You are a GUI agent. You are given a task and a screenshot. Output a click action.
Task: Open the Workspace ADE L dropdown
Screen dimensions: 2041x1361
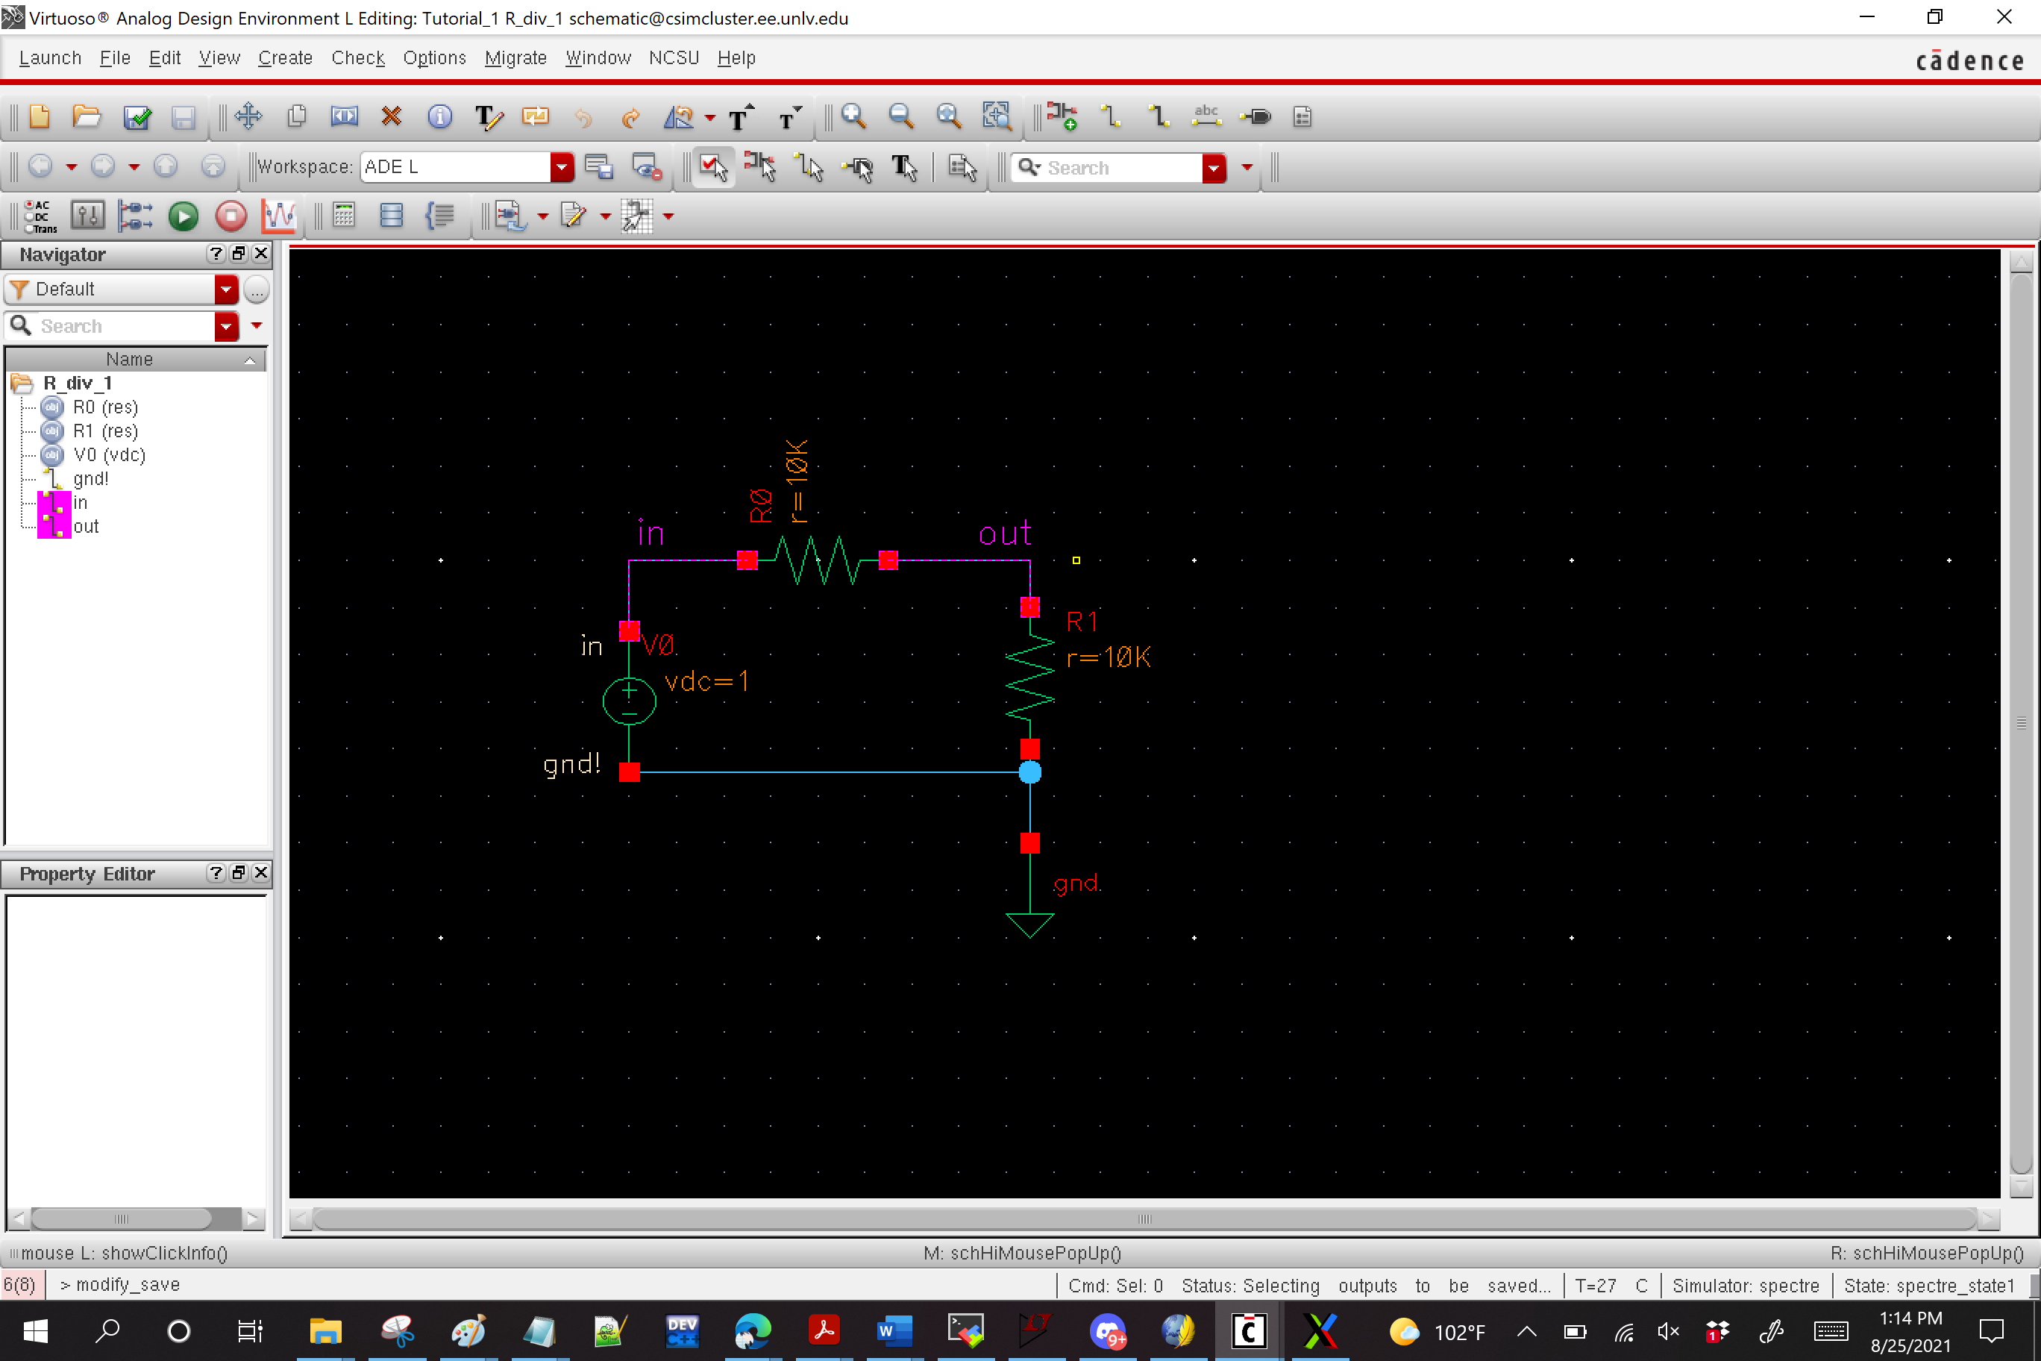point(562,168)
